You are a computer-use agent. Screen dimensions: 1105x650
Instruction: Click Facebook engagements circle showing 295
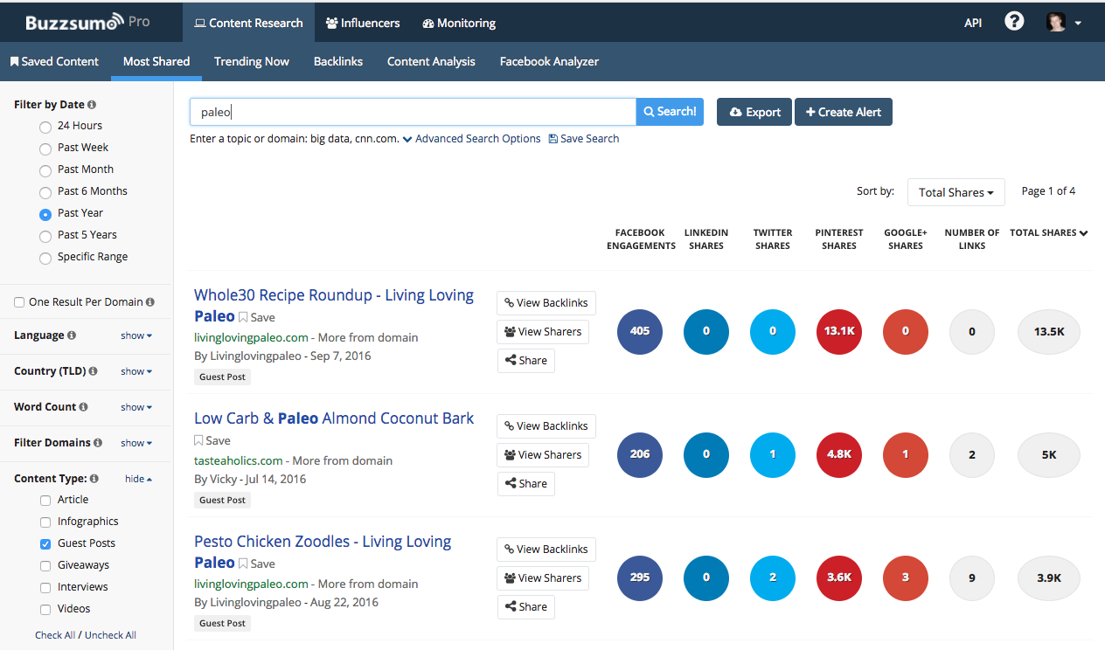pyautogui.click(x=640, y=577)
